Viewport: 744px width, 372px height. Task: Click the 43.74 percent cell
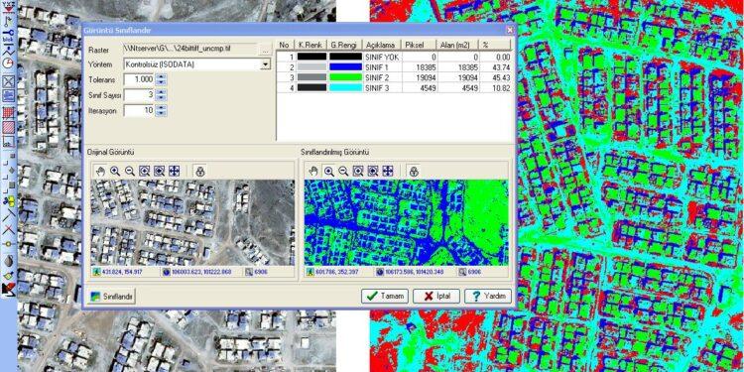point(495,66)
